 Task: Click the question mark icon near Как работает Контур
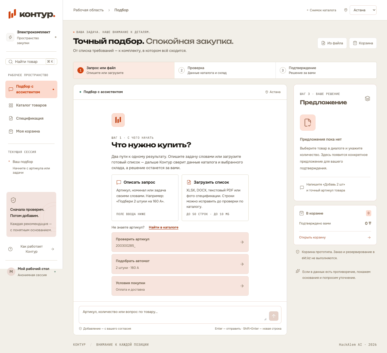pos(10,249)
